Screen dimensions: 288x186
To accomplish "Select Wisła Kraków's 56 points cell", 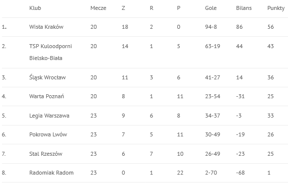I will [x=271, y=27].
